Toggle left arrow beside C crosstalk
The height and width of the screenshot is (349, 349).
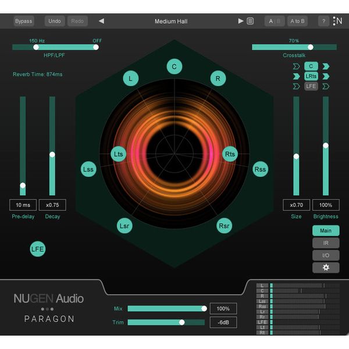pos(296,66)
